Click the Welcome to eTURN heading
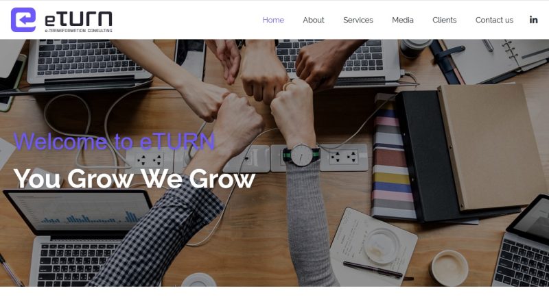The width and height of the screenshot is (549, 308). point(114,142)
